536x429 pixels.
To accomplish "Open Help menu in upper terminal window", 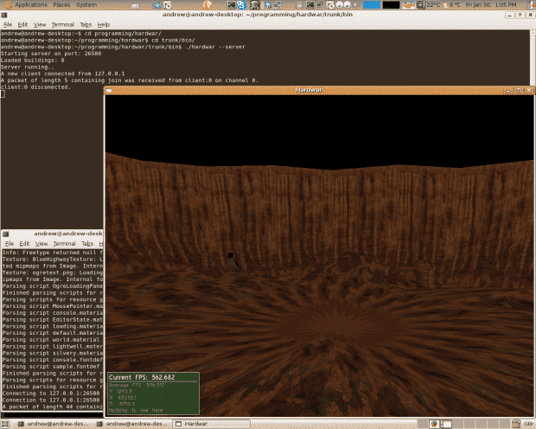I will [x=103, y=25].
